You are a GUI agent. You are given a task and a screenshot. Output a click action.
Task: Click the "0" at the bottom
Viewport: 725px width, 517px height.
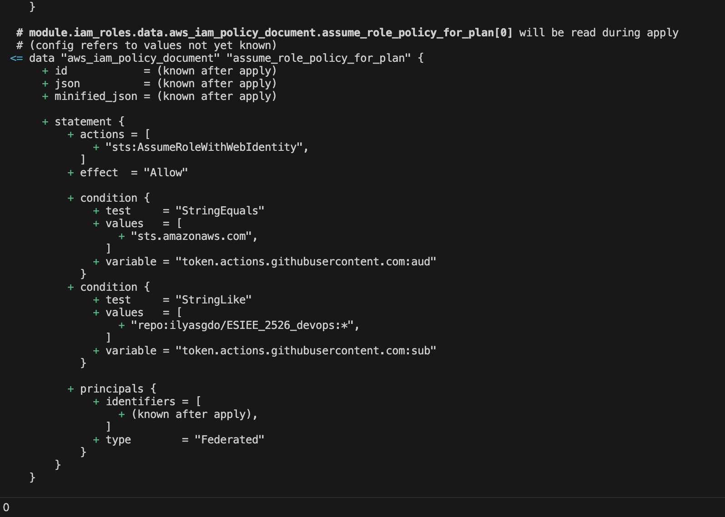(6, 507)
